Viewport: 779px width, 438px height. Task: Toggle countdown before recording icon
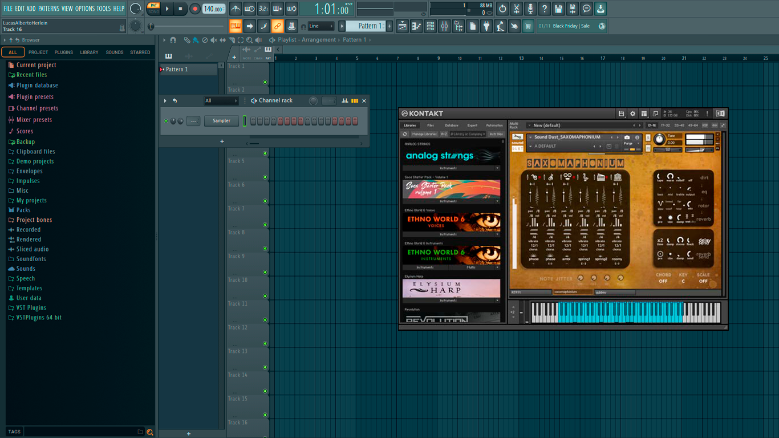tap(263, 9)
